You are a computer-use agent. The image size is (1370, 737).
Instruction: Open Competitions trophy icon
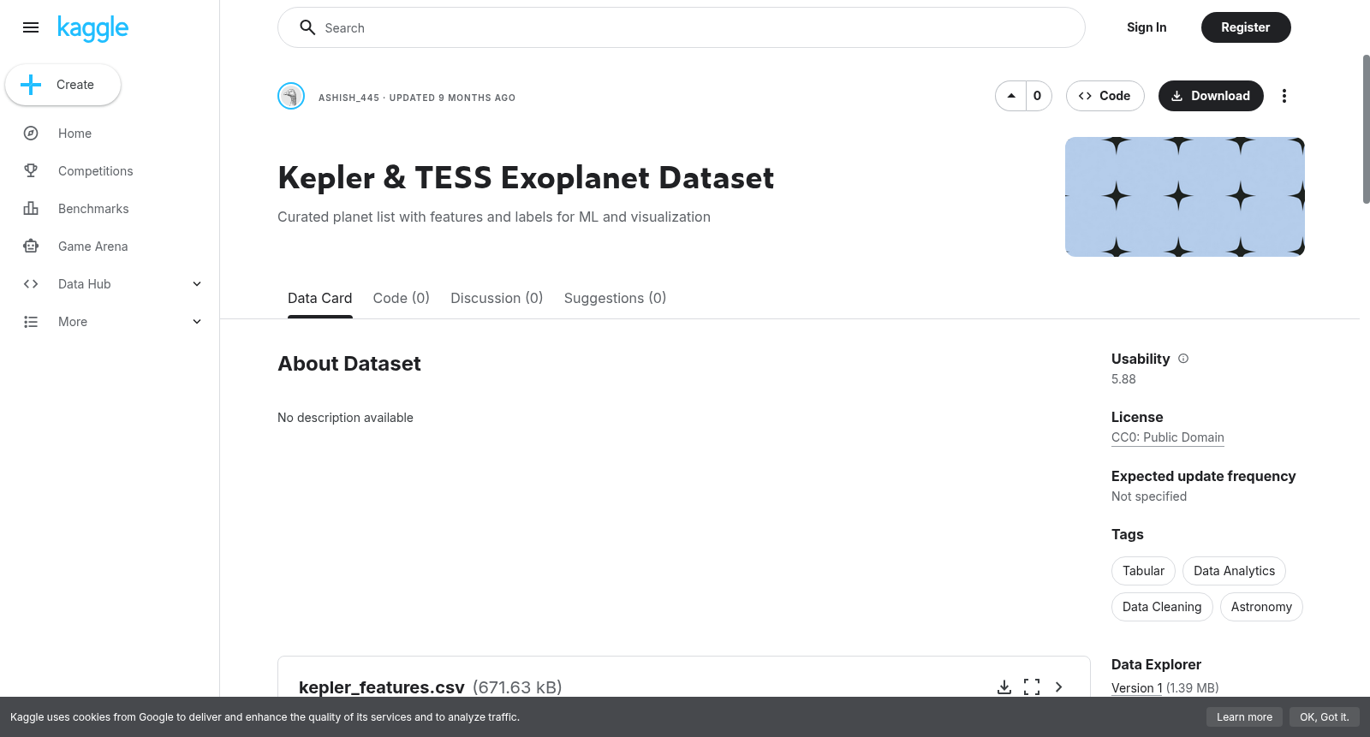pos(31,171)
